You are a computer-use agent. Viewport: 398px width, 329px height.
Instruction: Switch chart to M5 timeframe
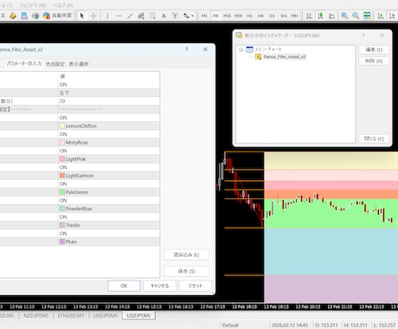click(215, 16)
